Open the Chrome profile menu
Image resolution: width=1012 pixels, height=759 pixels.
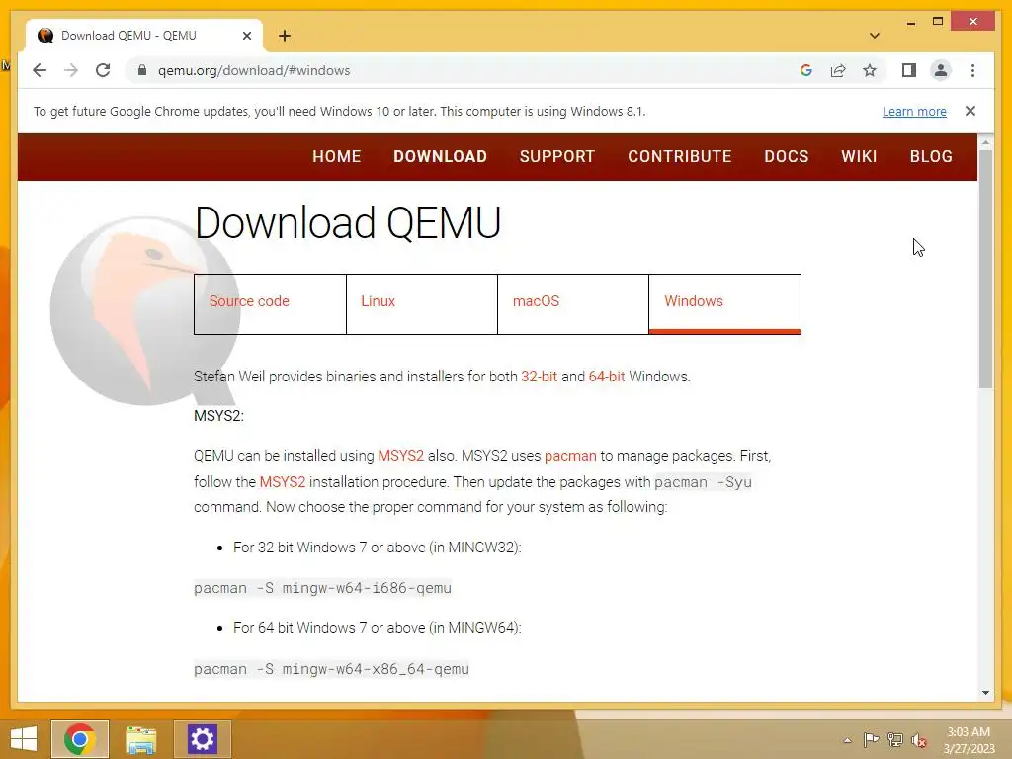pos(941,70)
